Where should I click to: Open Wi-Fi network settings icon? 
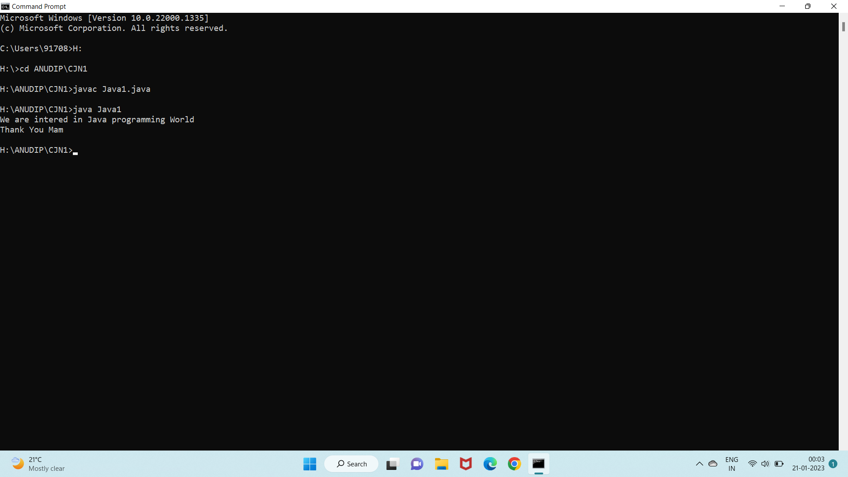[753, 464]
